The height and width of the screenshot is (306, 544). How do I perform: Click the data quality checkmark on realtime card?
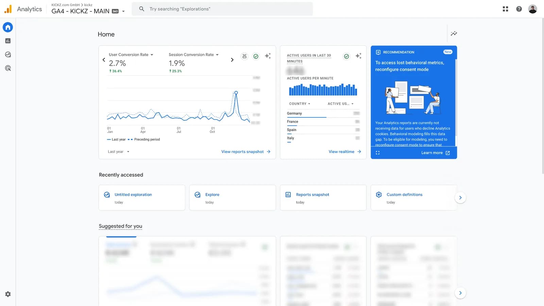[346, 56]
